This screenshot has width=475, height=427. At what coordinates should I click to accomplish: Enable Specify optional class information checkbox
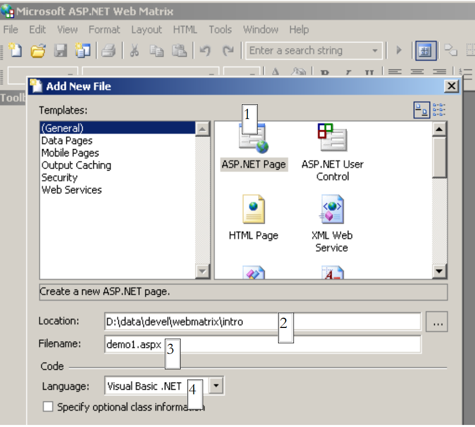tap(48, 407)
